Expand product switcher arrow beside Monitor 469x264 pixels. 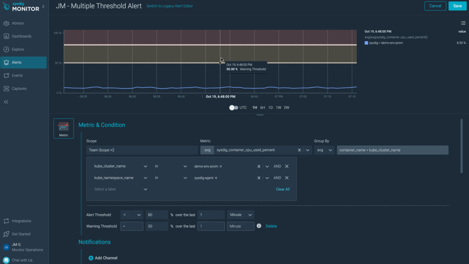(43, 6)
